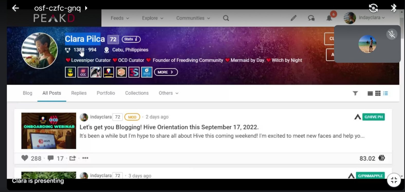This screenshot has height=192, width=405.
Task: Upvote the post with the heart icon
Action: pos(25,158)
